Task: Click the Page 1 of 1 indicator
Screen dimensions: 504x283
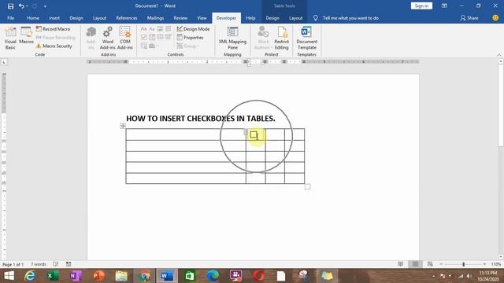Action: [13, 264]
